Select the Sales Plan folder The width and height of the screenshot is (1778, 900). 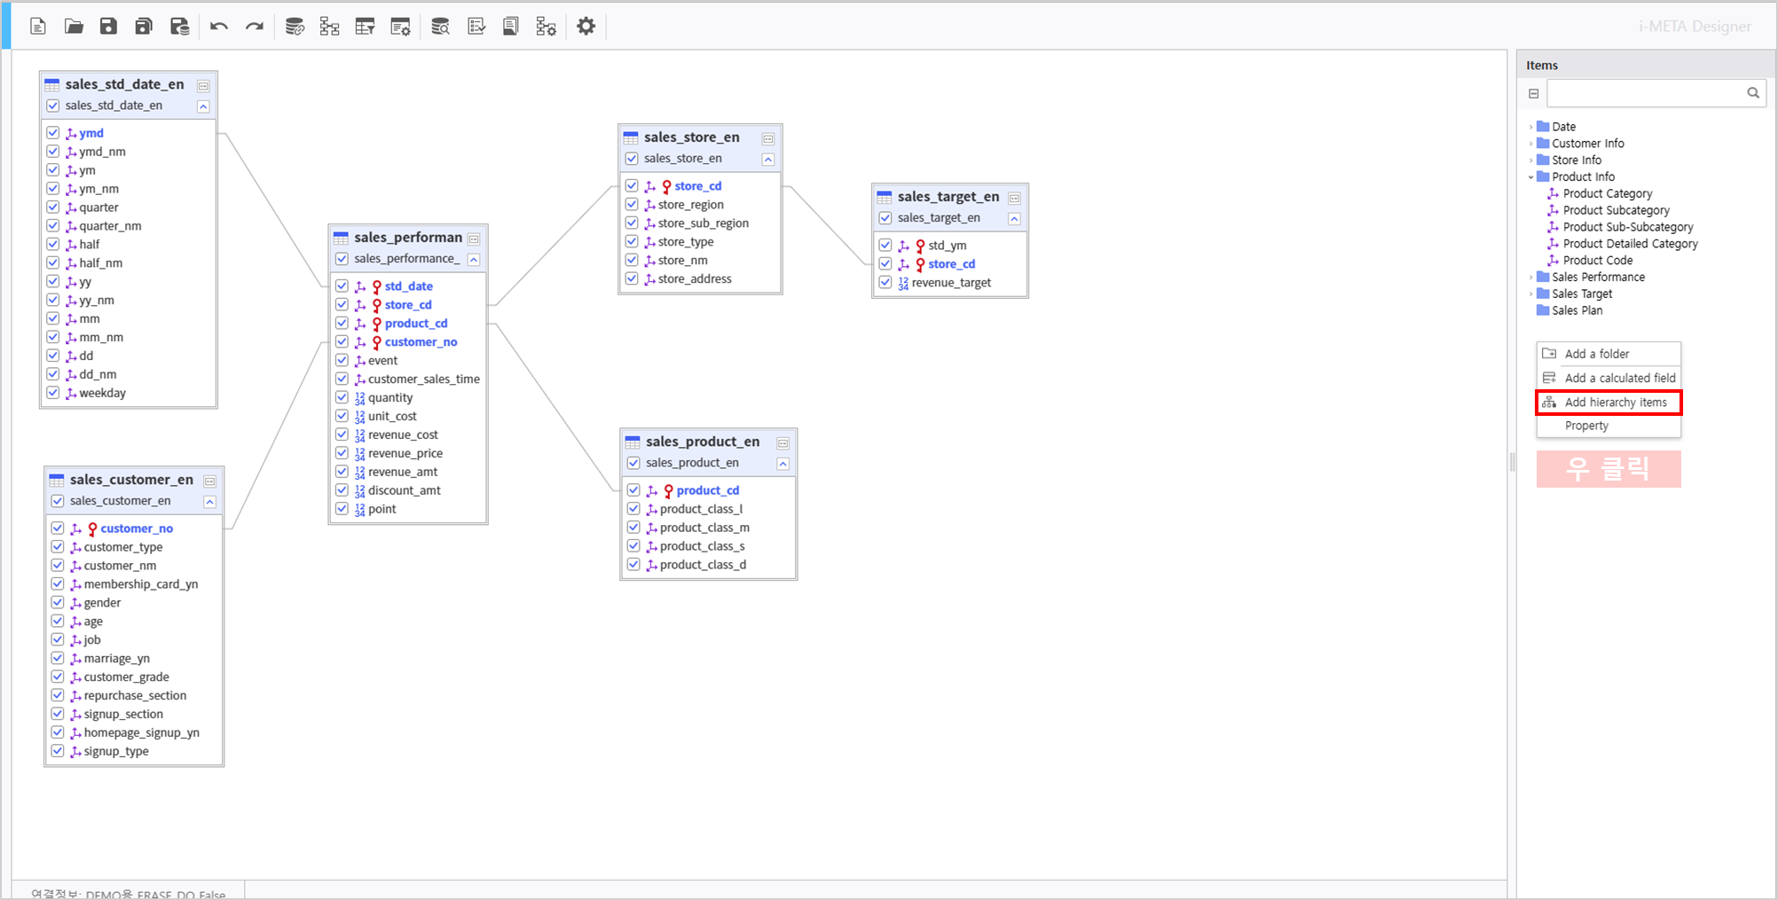(1577, 310)
